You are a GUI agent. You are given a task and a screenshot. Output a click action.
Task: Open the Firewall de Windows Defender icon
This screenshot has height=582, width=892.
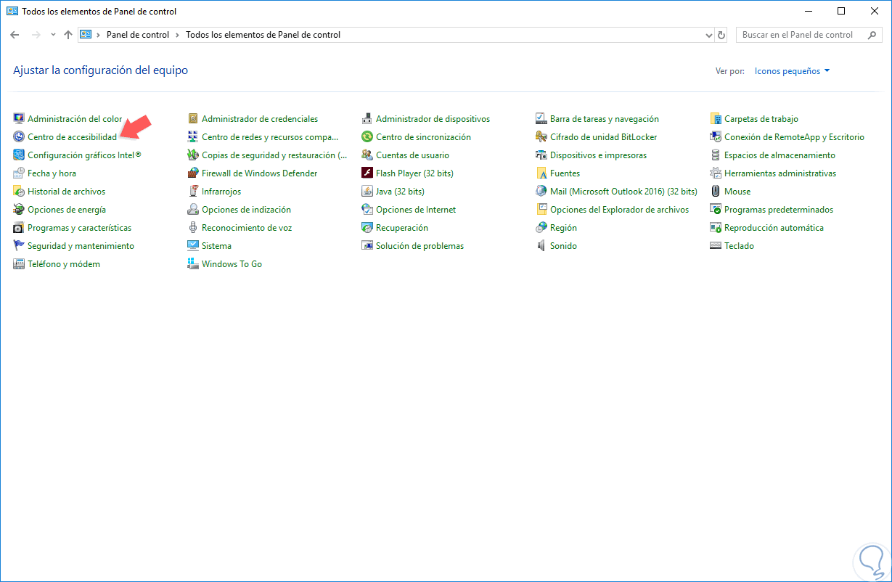point(193,173)
